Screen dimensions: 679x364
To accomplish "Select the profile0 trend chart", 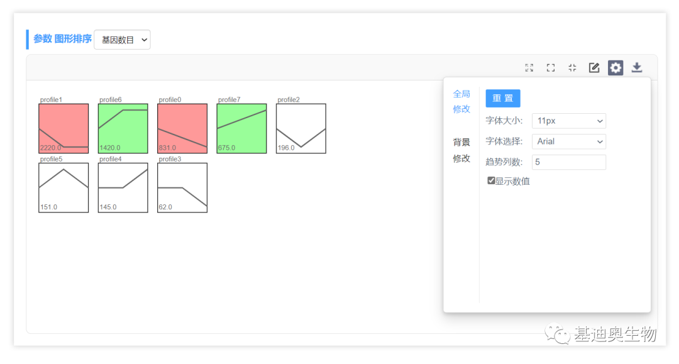I will tap(182, 128).
